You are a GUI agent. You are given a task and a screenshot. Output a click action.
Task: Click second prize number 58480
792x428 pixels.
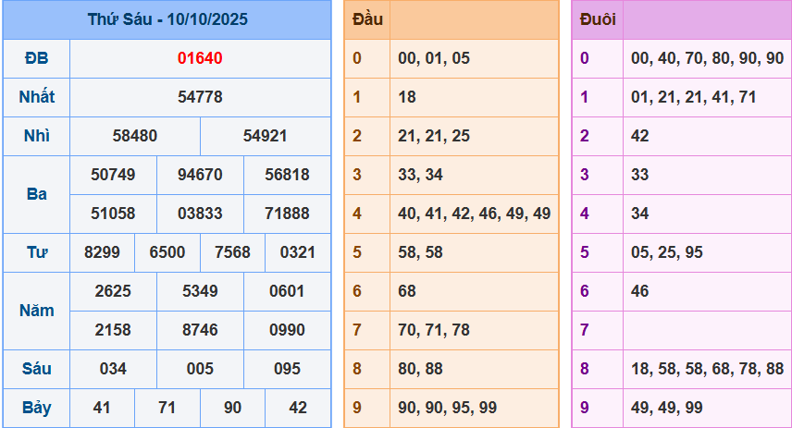[x=135, y=136]
